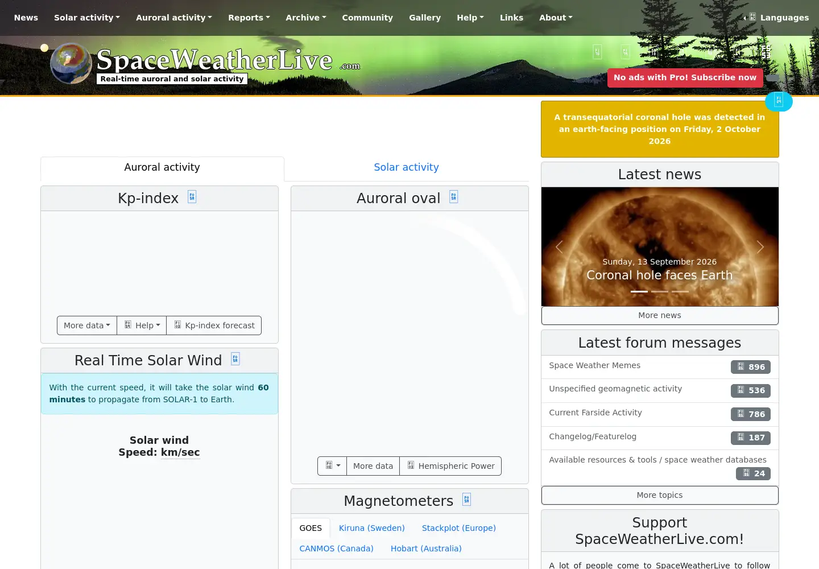Select the GOES magnetometer tab
This screenshot has height=569, width=819.
(311, 528)
